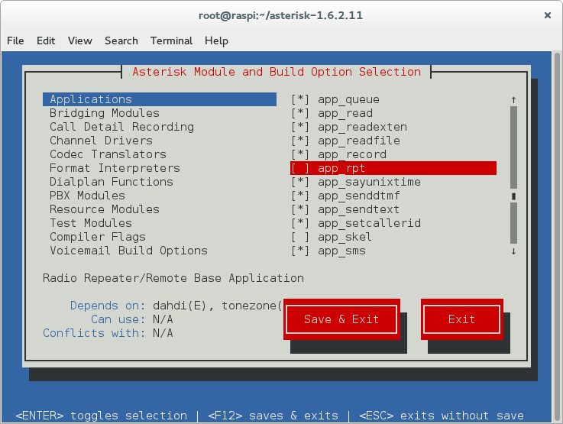Click the 'Conflicts with:' label
The height and width of the screenshot is (424, 563).
94,333
